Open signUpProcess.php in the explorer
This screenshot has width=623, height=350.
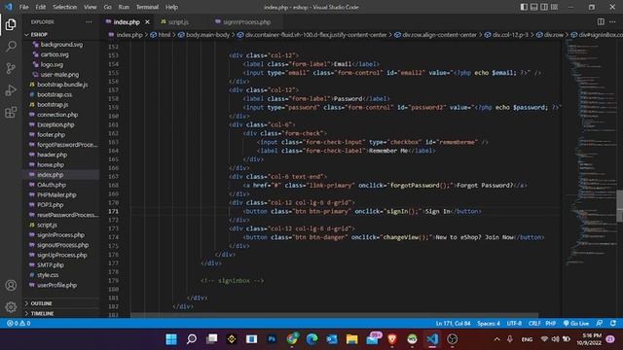click(61, 255)
